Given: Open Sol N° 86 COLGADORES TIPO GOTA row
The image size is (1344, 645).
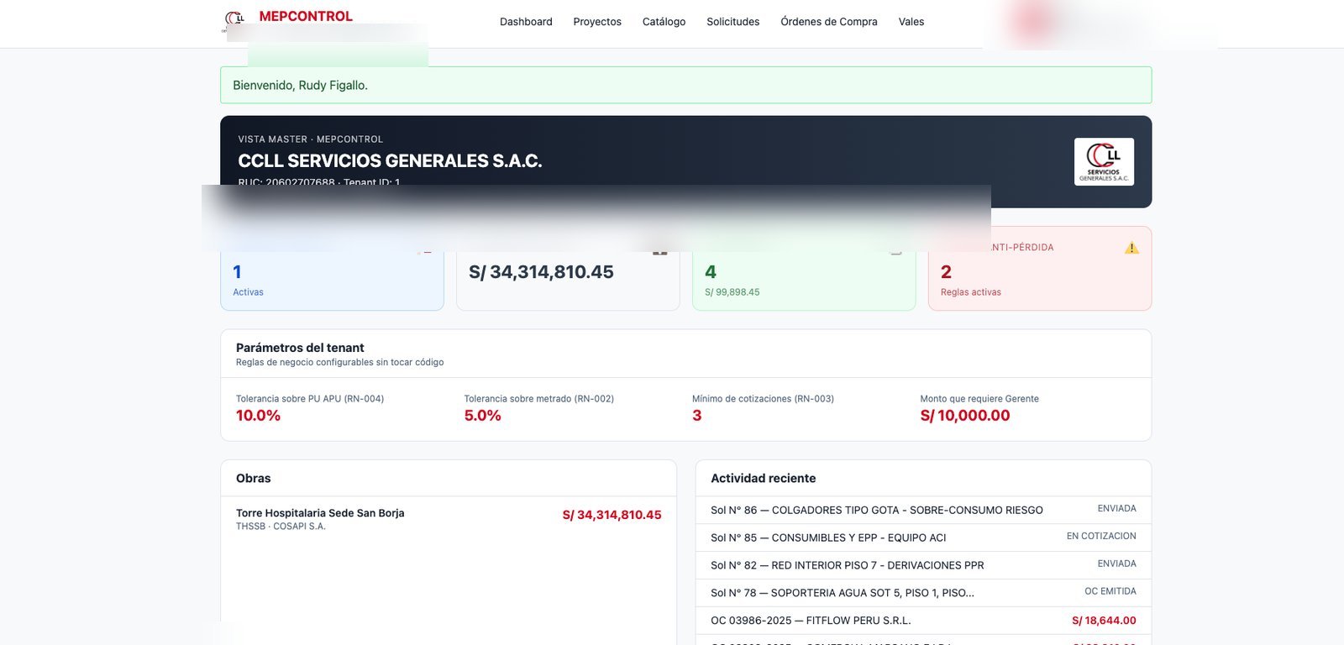Looking at the screenshot, I should coord(923,510).
